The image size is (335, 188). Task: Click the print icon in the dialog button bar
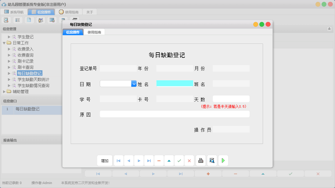(200, 160)
